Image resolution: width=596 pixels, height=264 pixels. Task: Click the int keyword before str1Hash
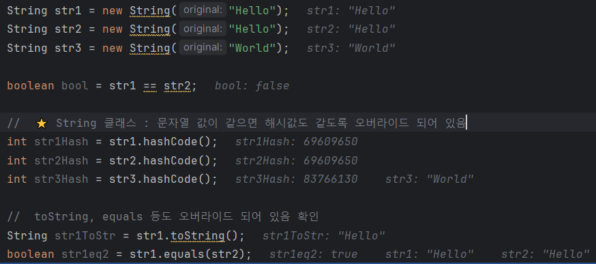coord(17,142)
